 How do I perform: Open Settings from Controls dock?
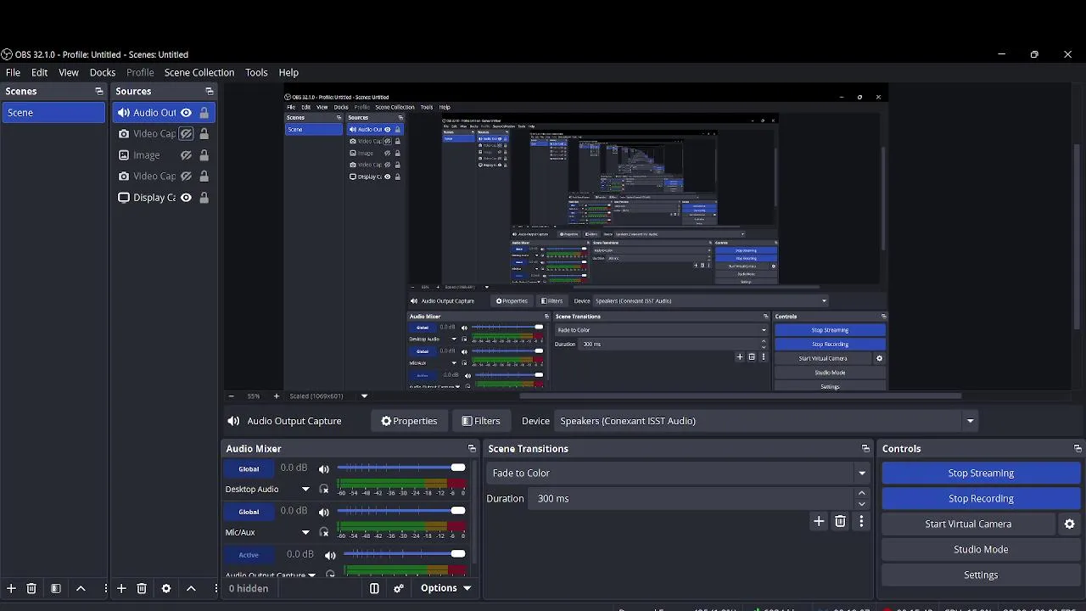click(981, 575)
